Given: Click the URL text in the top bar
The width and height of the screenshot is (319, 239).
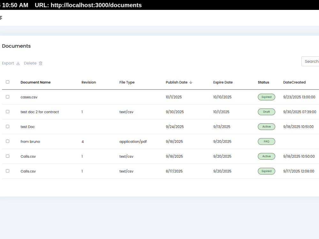Looking at the screenshot, I should point(88,5).
